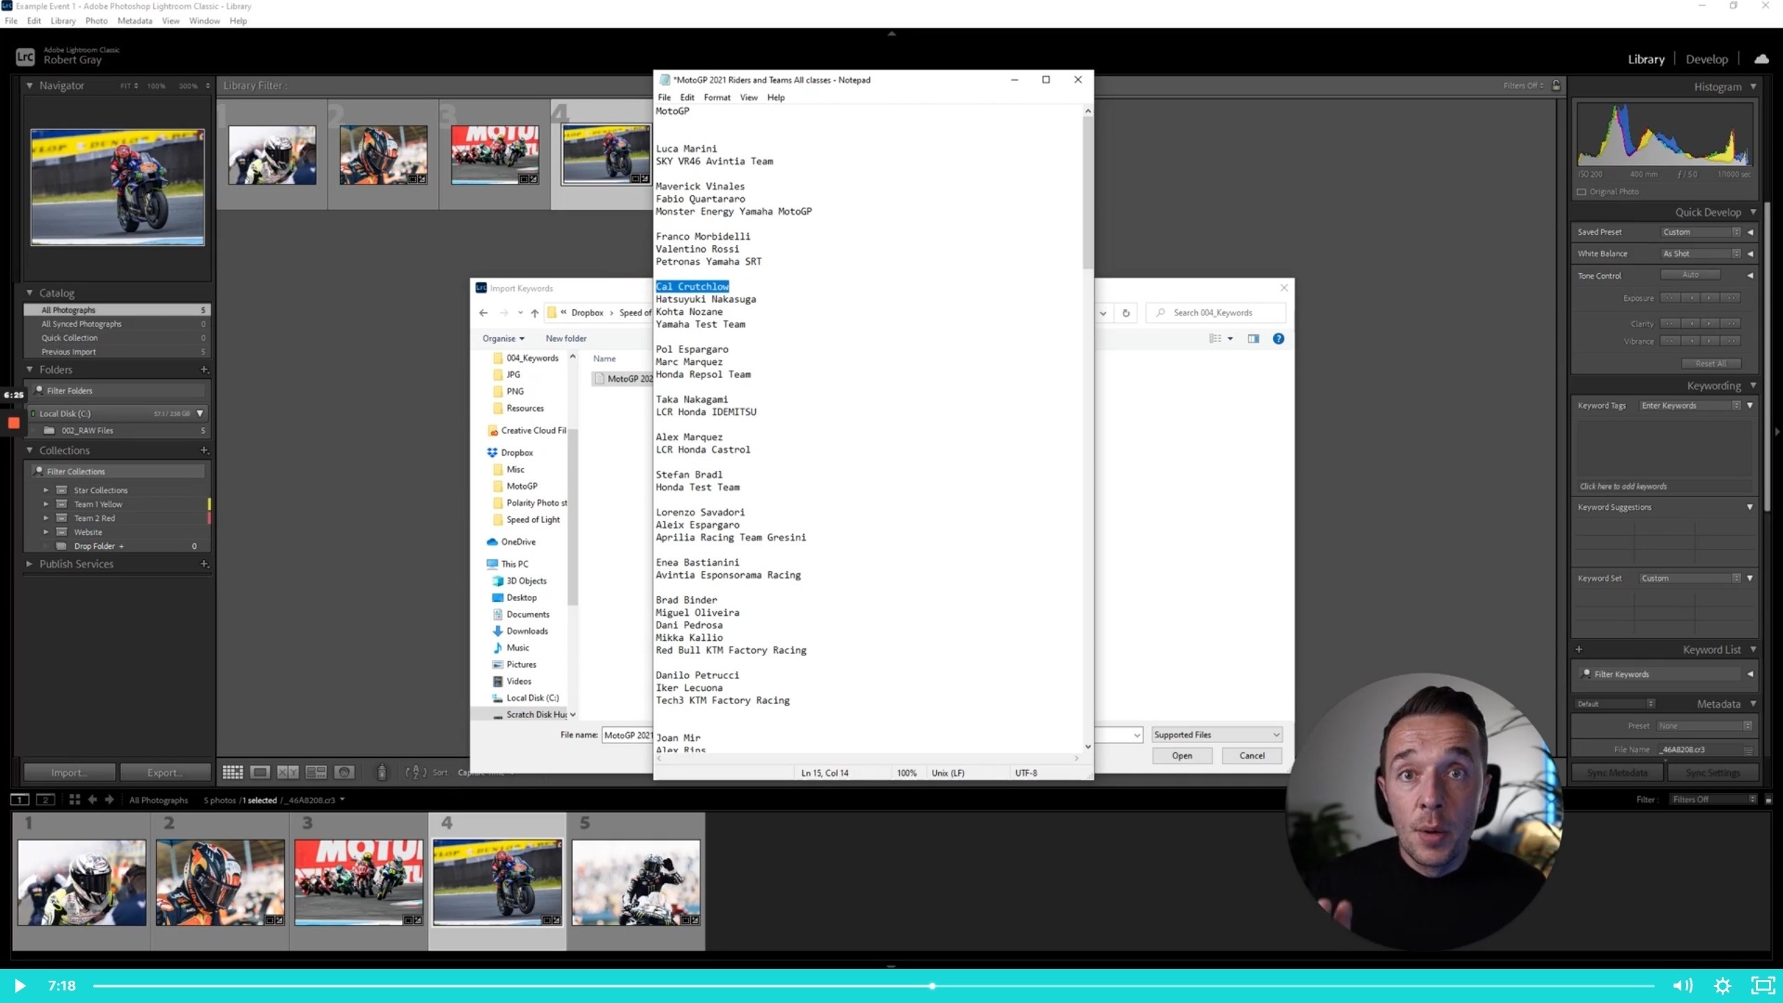Switch to Grid view icon
Viewport: 1783px width, 1003px height.
pyautogui.click(x=233, y=772)
